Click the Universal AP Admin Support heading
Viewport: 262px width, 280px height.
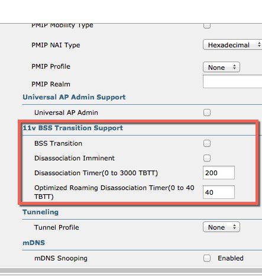click(x=74, y=97)
